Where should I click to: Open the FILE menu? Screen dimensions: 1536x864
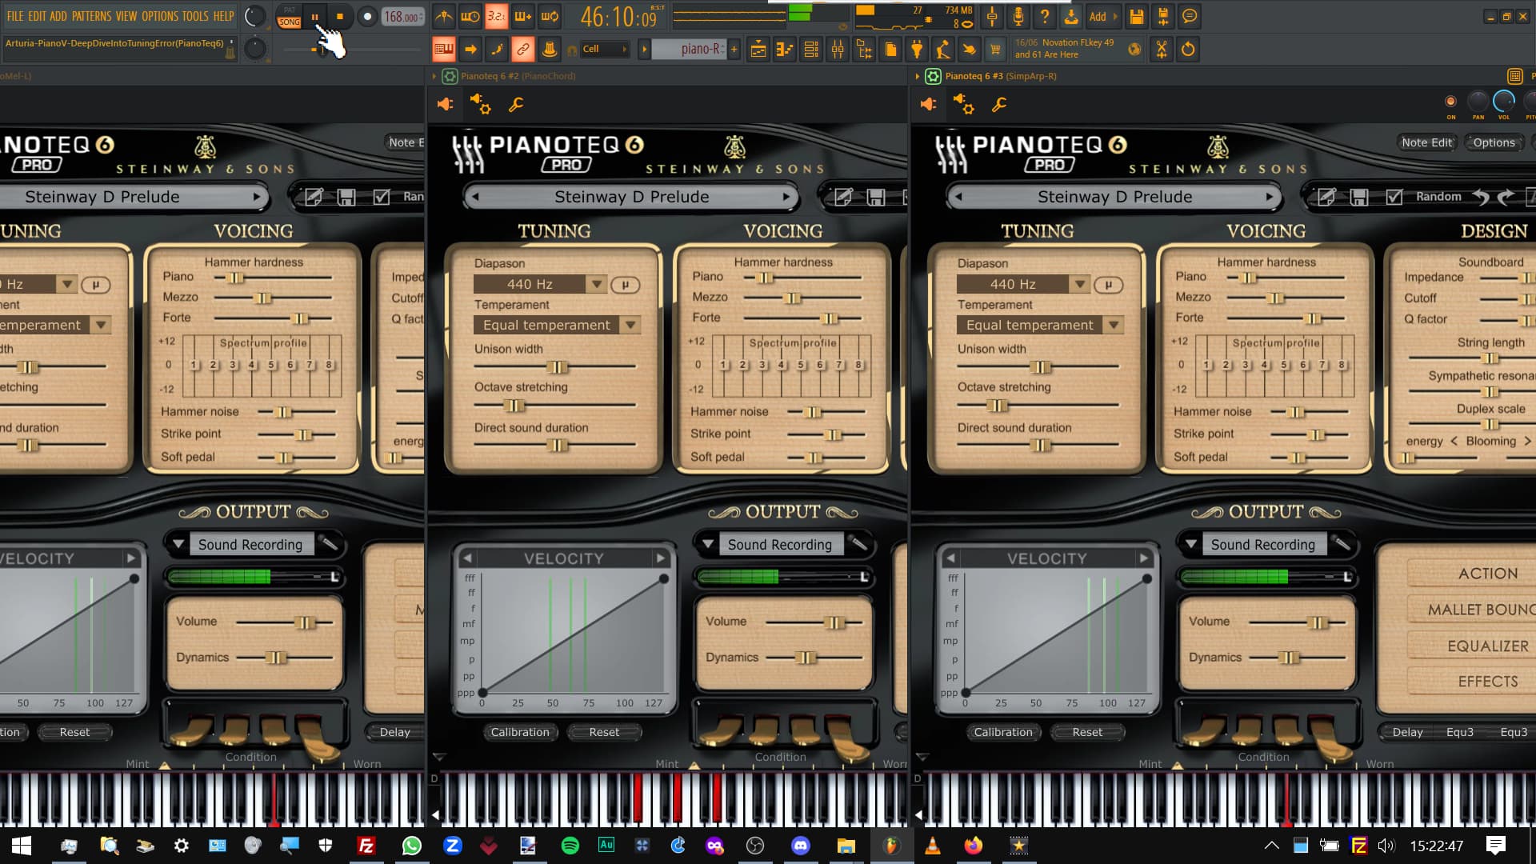(x=15, y=16)
